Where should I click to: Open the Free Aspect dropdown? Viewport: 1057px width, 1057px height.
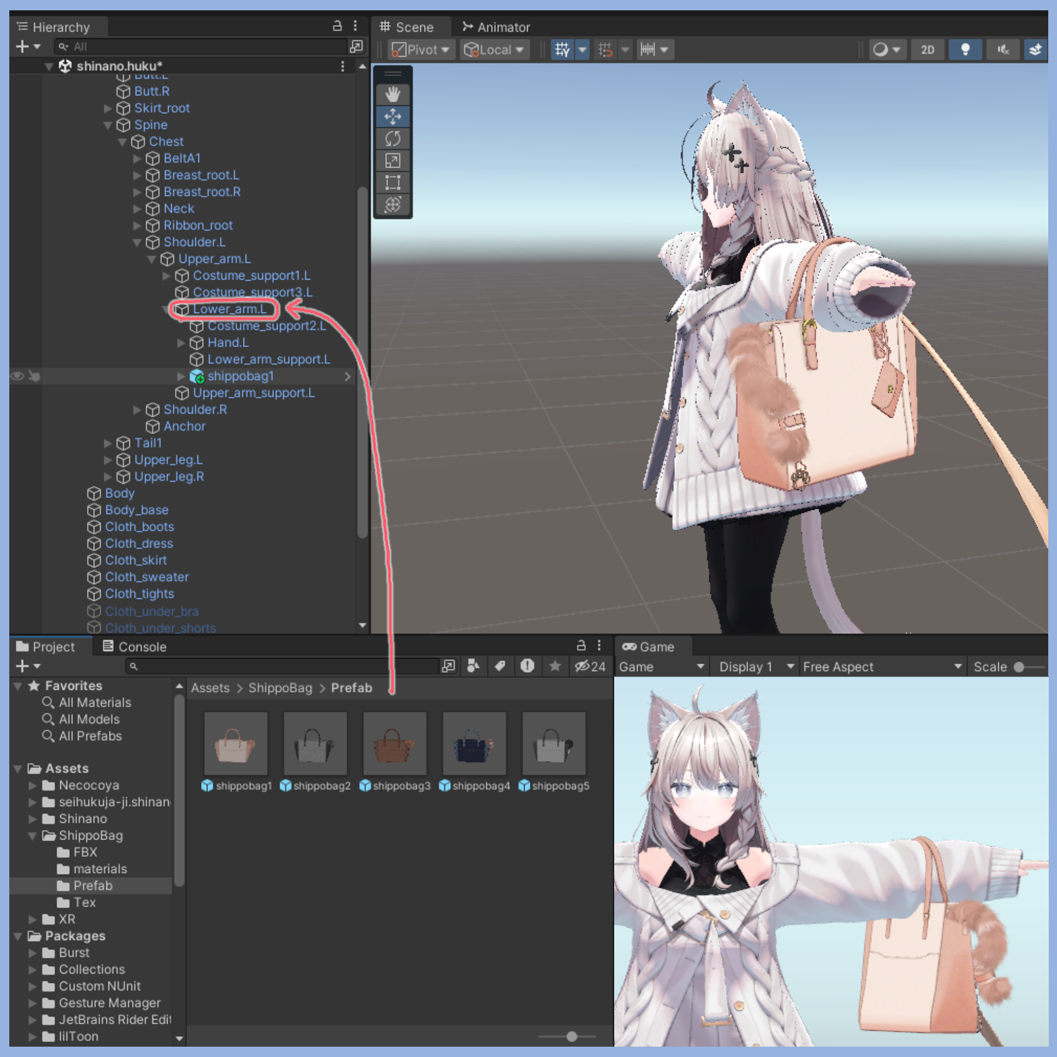[881, 666]
